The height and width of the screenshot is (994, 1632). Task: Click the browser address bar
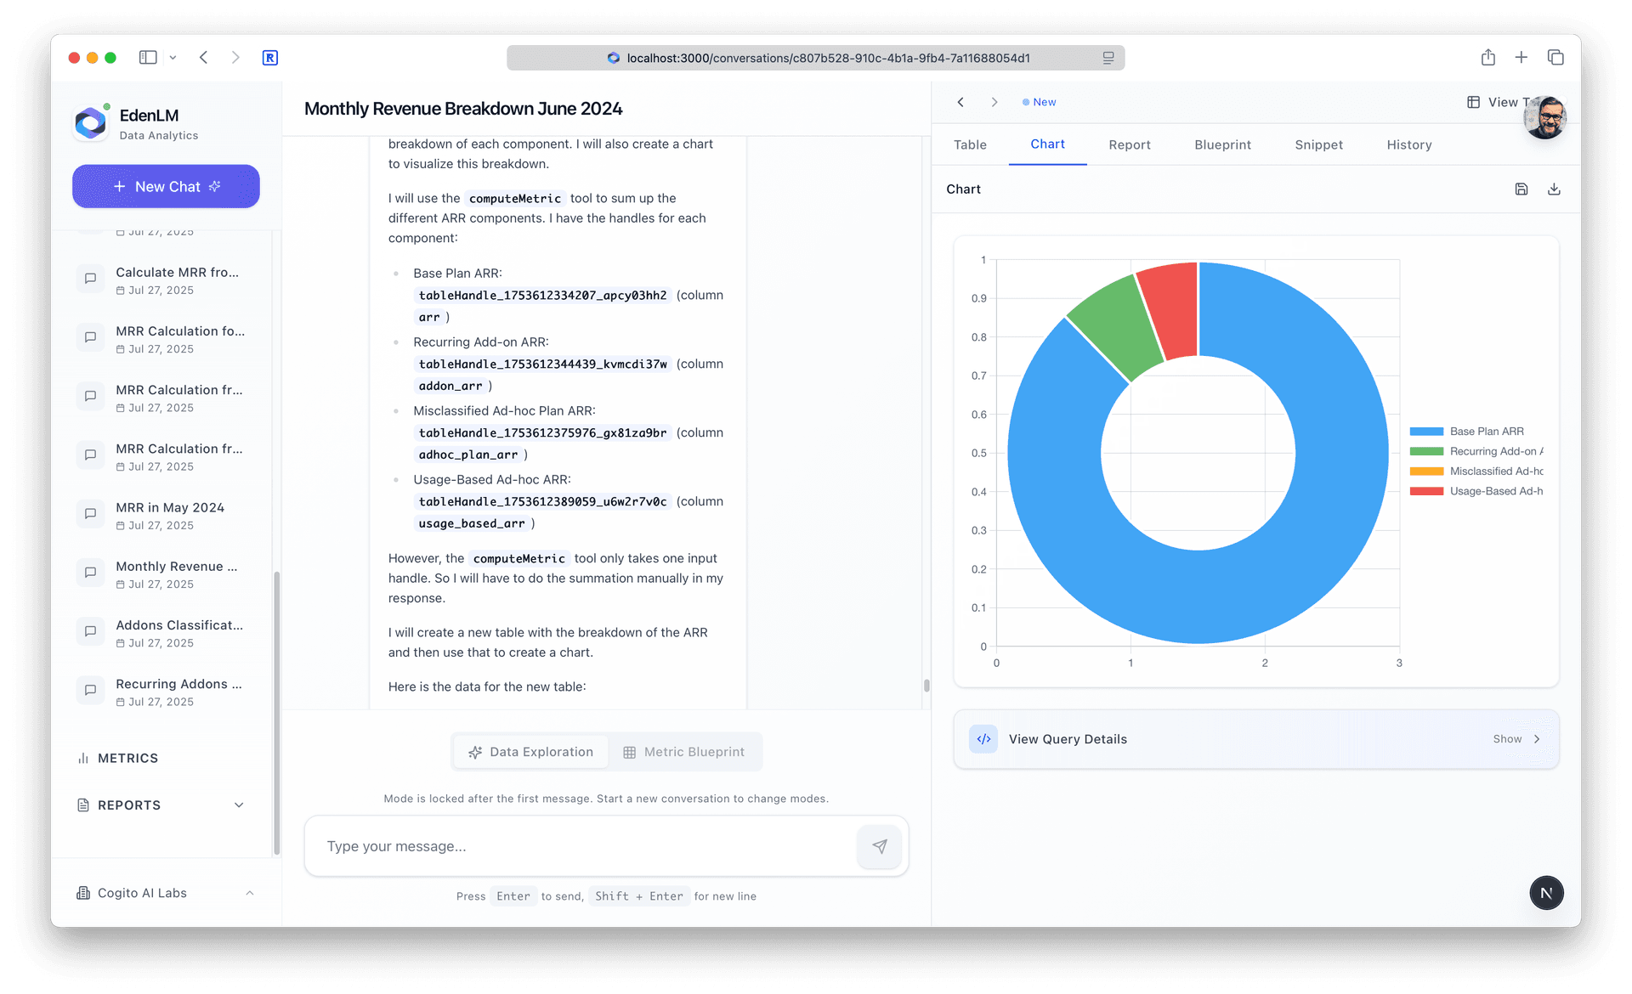(815, 58)
